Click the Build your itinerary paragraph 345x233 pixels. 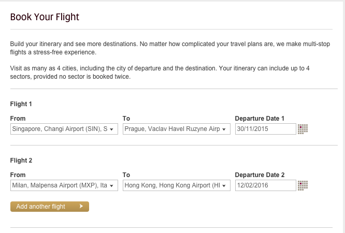pyautogui.click(x=170, y=48)
